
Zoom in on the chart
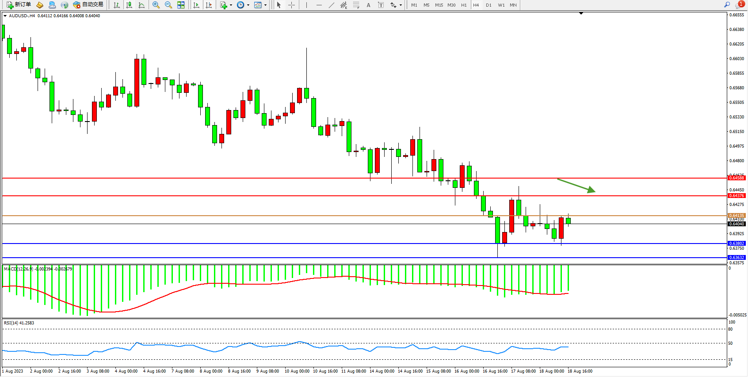pos(156,5)
